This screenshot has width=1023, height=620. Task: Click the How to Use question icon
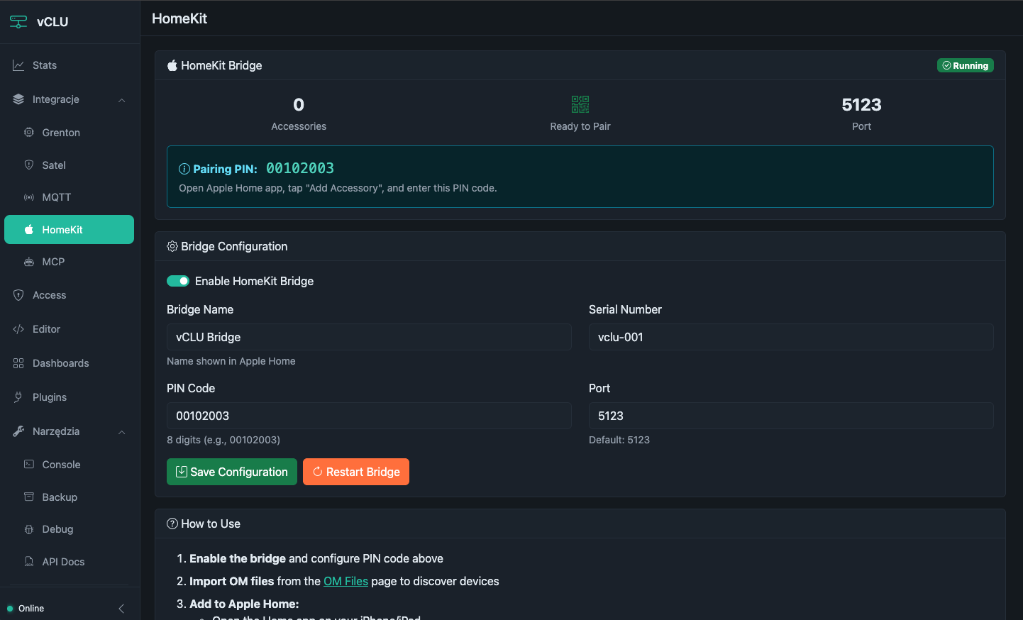(x=172, y=524)
